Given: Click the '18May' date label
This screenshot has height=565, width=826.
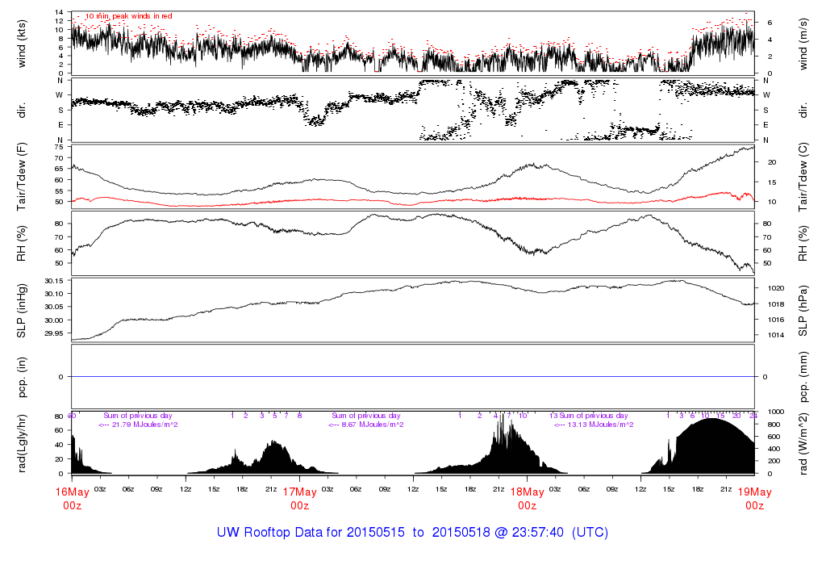Looking at the screenshot, I should tap(528, 492).
